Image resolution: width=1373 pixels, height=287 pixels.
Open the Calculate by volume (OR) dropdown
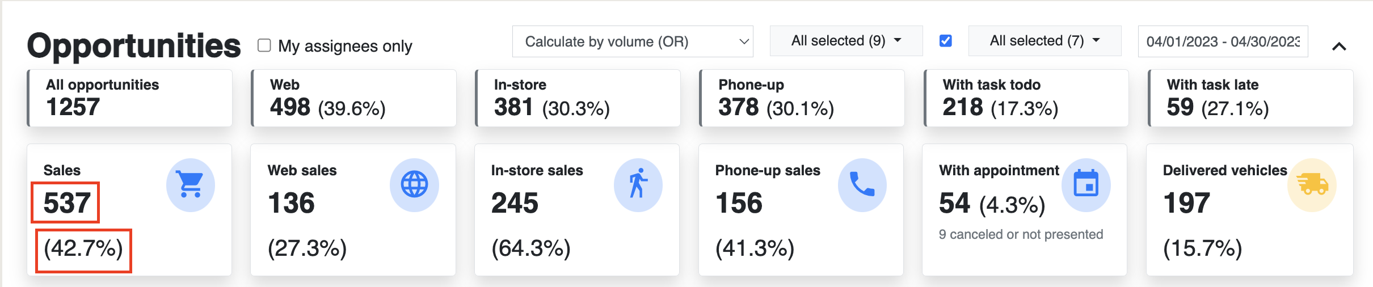click(633, 41)
